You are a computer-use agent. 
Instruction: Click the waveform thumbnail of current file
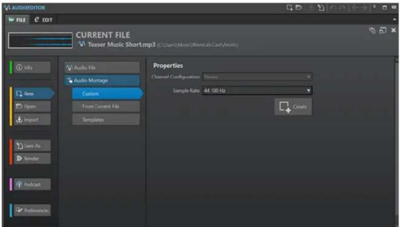[40, 40]
